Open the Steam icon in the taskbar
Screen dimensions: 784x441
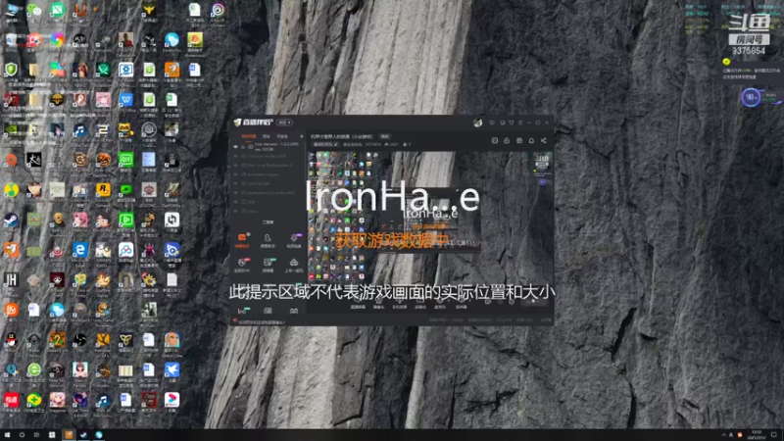pos(83,435)
